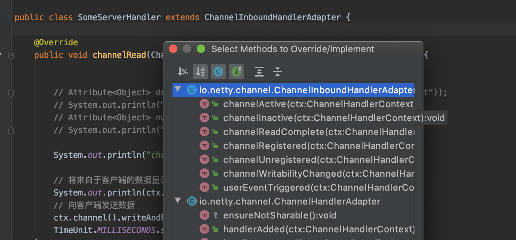Click the System.out.println(ctx. code line
This screenshot has height=240, width=516.
[x=108, y=193]
